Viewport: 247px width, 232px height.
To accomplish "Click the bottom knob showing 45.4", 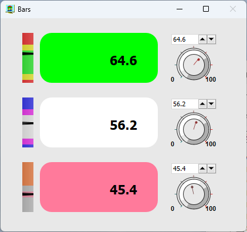I will [x=194, y=194].
